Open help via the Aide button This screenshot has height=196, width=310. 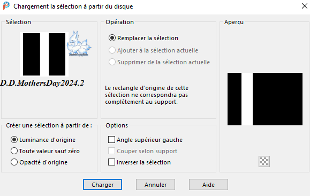click(208, 185)
